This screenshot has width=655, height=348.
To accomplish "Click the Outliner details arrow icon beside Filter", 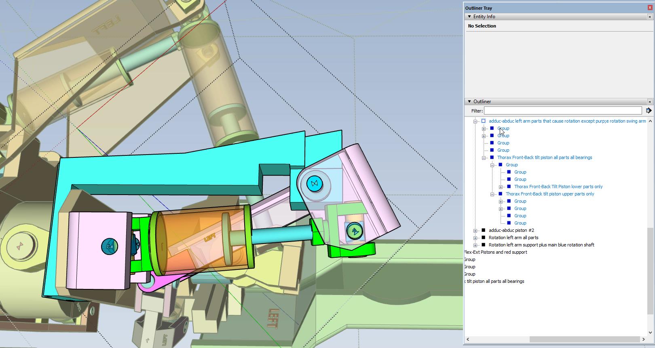I will pos(649,110).
